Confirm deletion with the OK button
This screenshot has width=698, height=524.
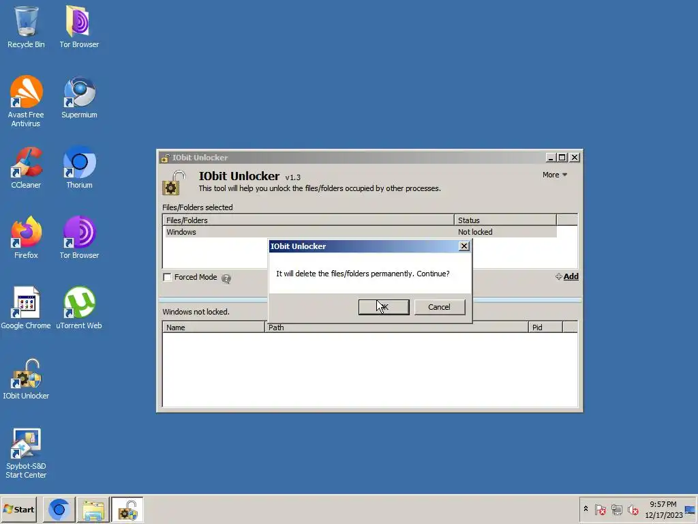[384, 307]
